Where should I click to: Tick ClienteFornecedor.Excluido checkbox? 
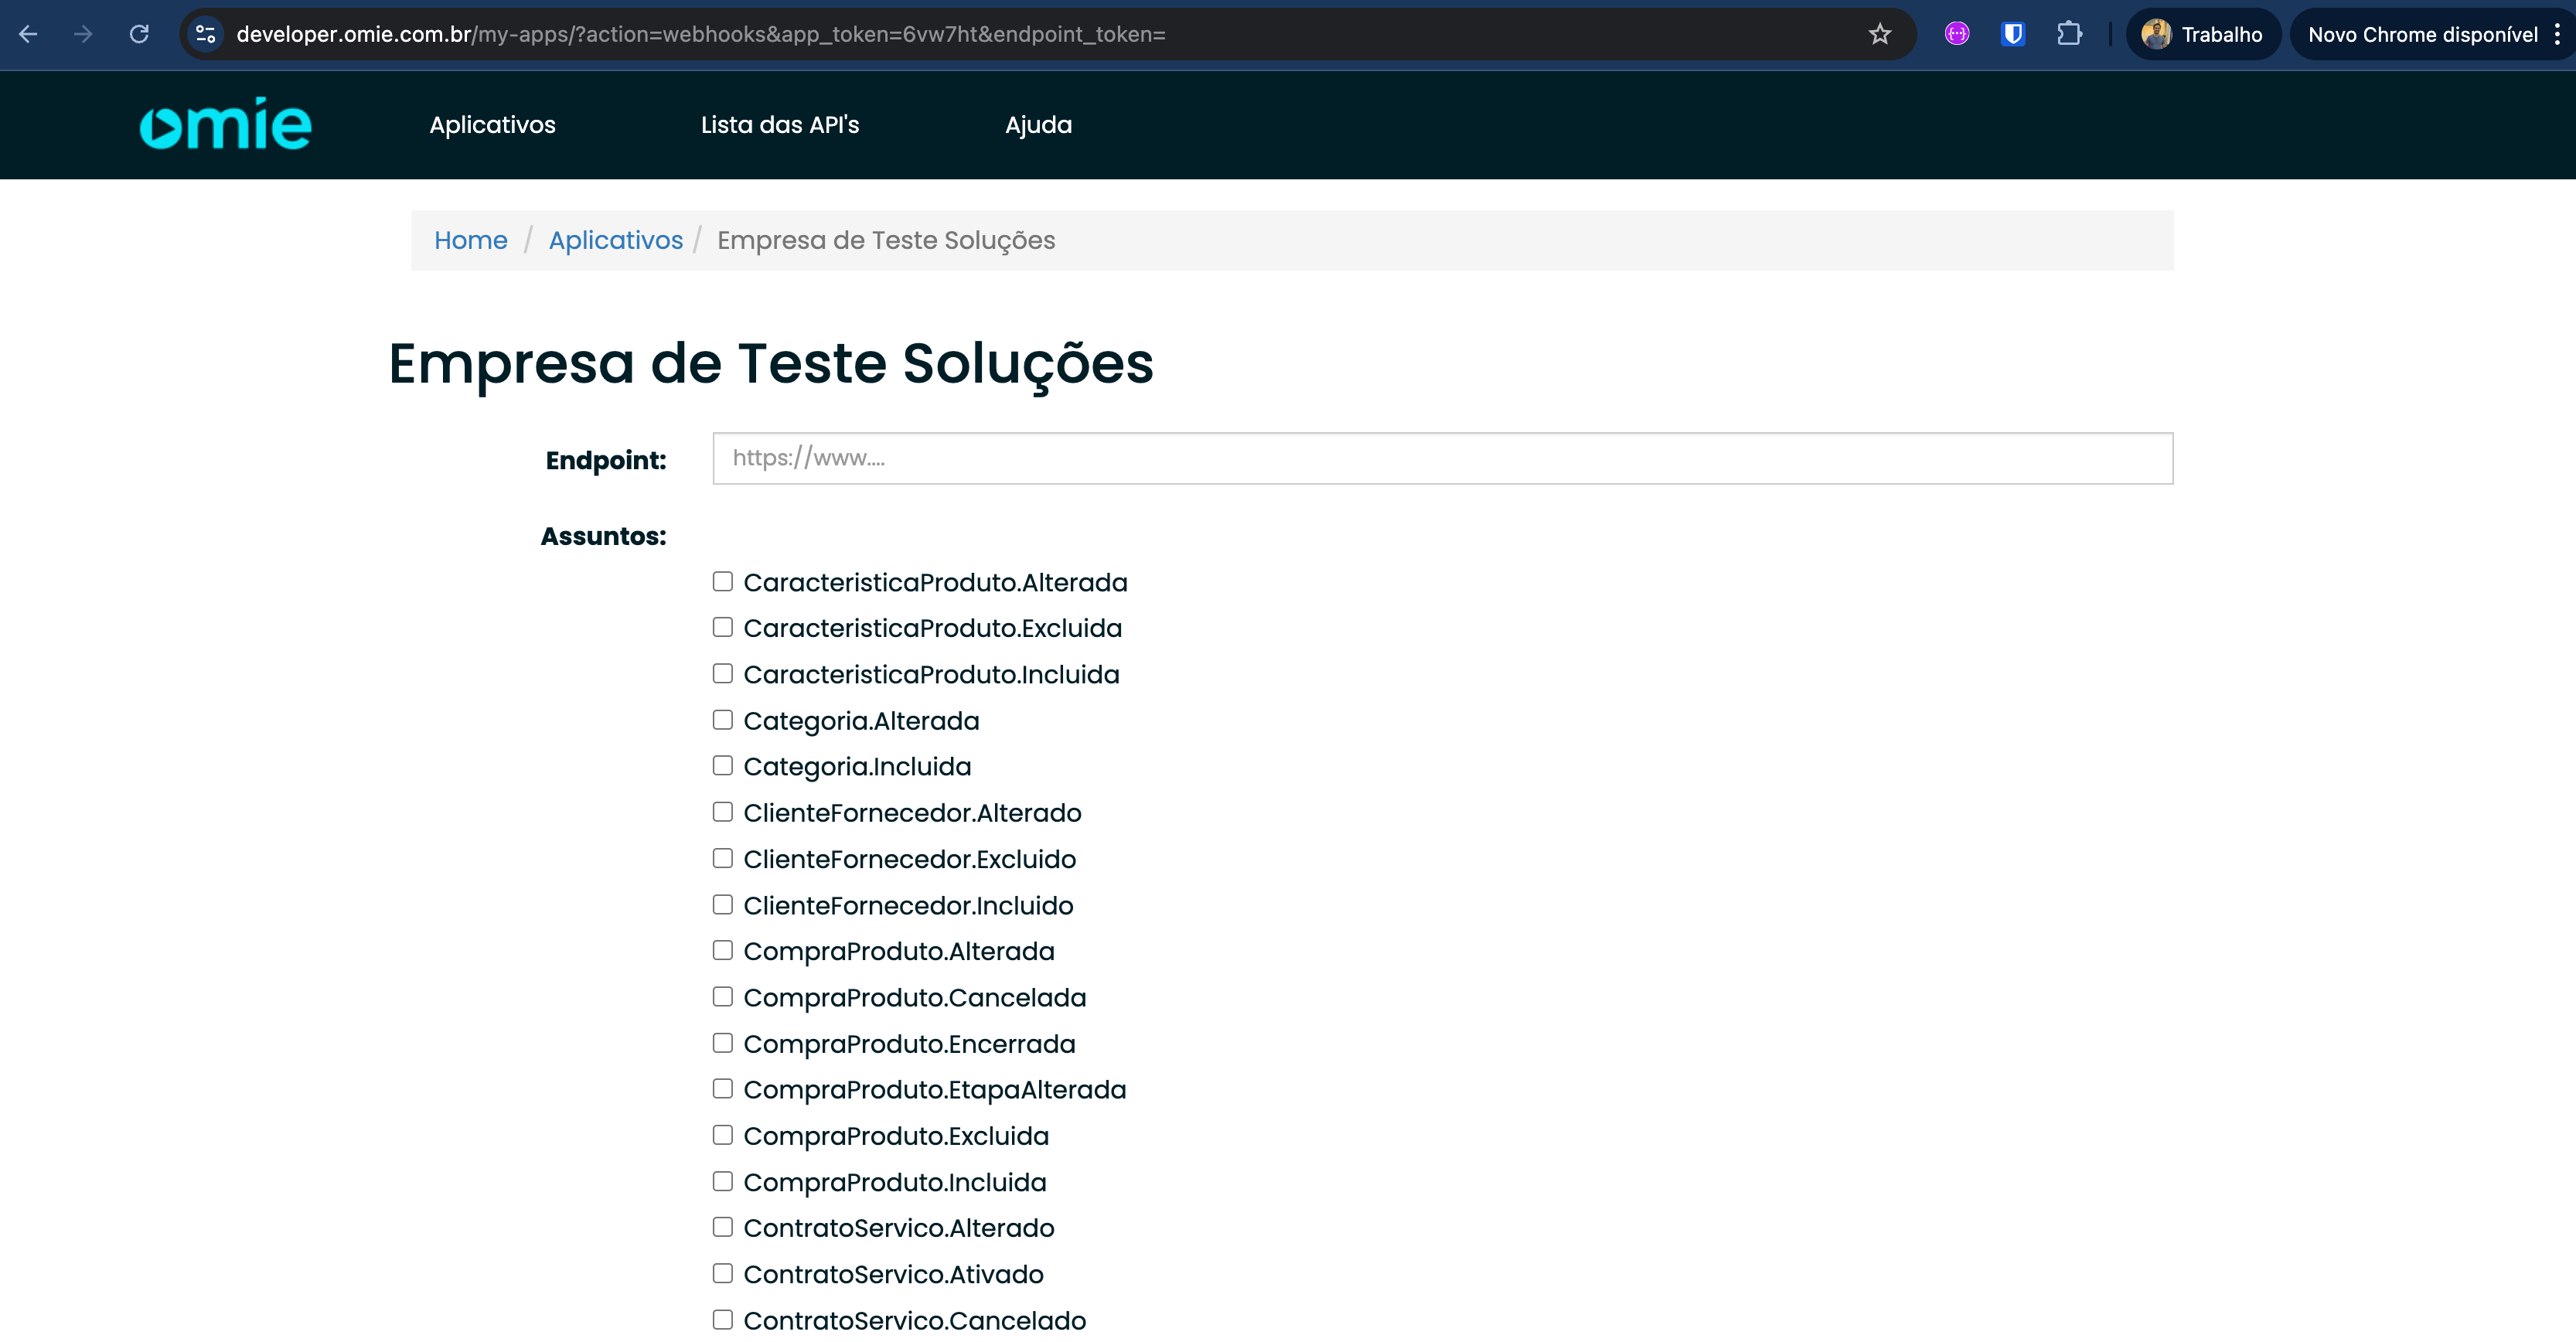tap(722, 858)
